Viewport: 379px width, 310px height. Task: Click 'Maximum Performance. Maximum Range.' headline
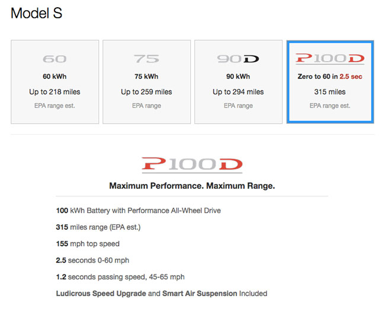point(192,186)
